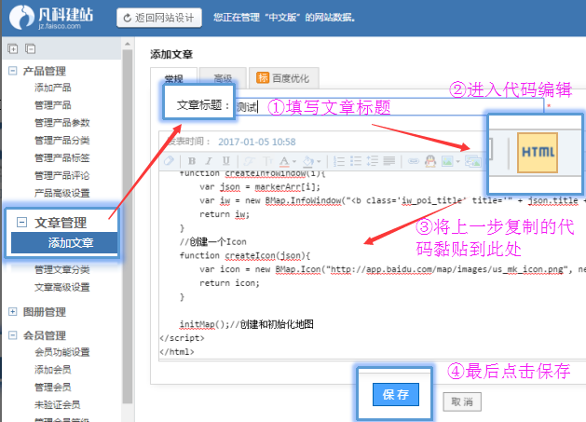Click the sidebar scrollbar up arrow
Viewport: 586px width, 422px height.
click(x=128, y=44)
